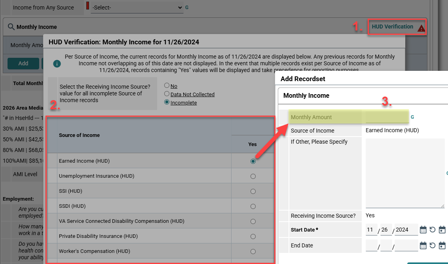This screenshot has width=448, height=264.
Task: Click the End Date year field
Action: (x=406, y=245)
